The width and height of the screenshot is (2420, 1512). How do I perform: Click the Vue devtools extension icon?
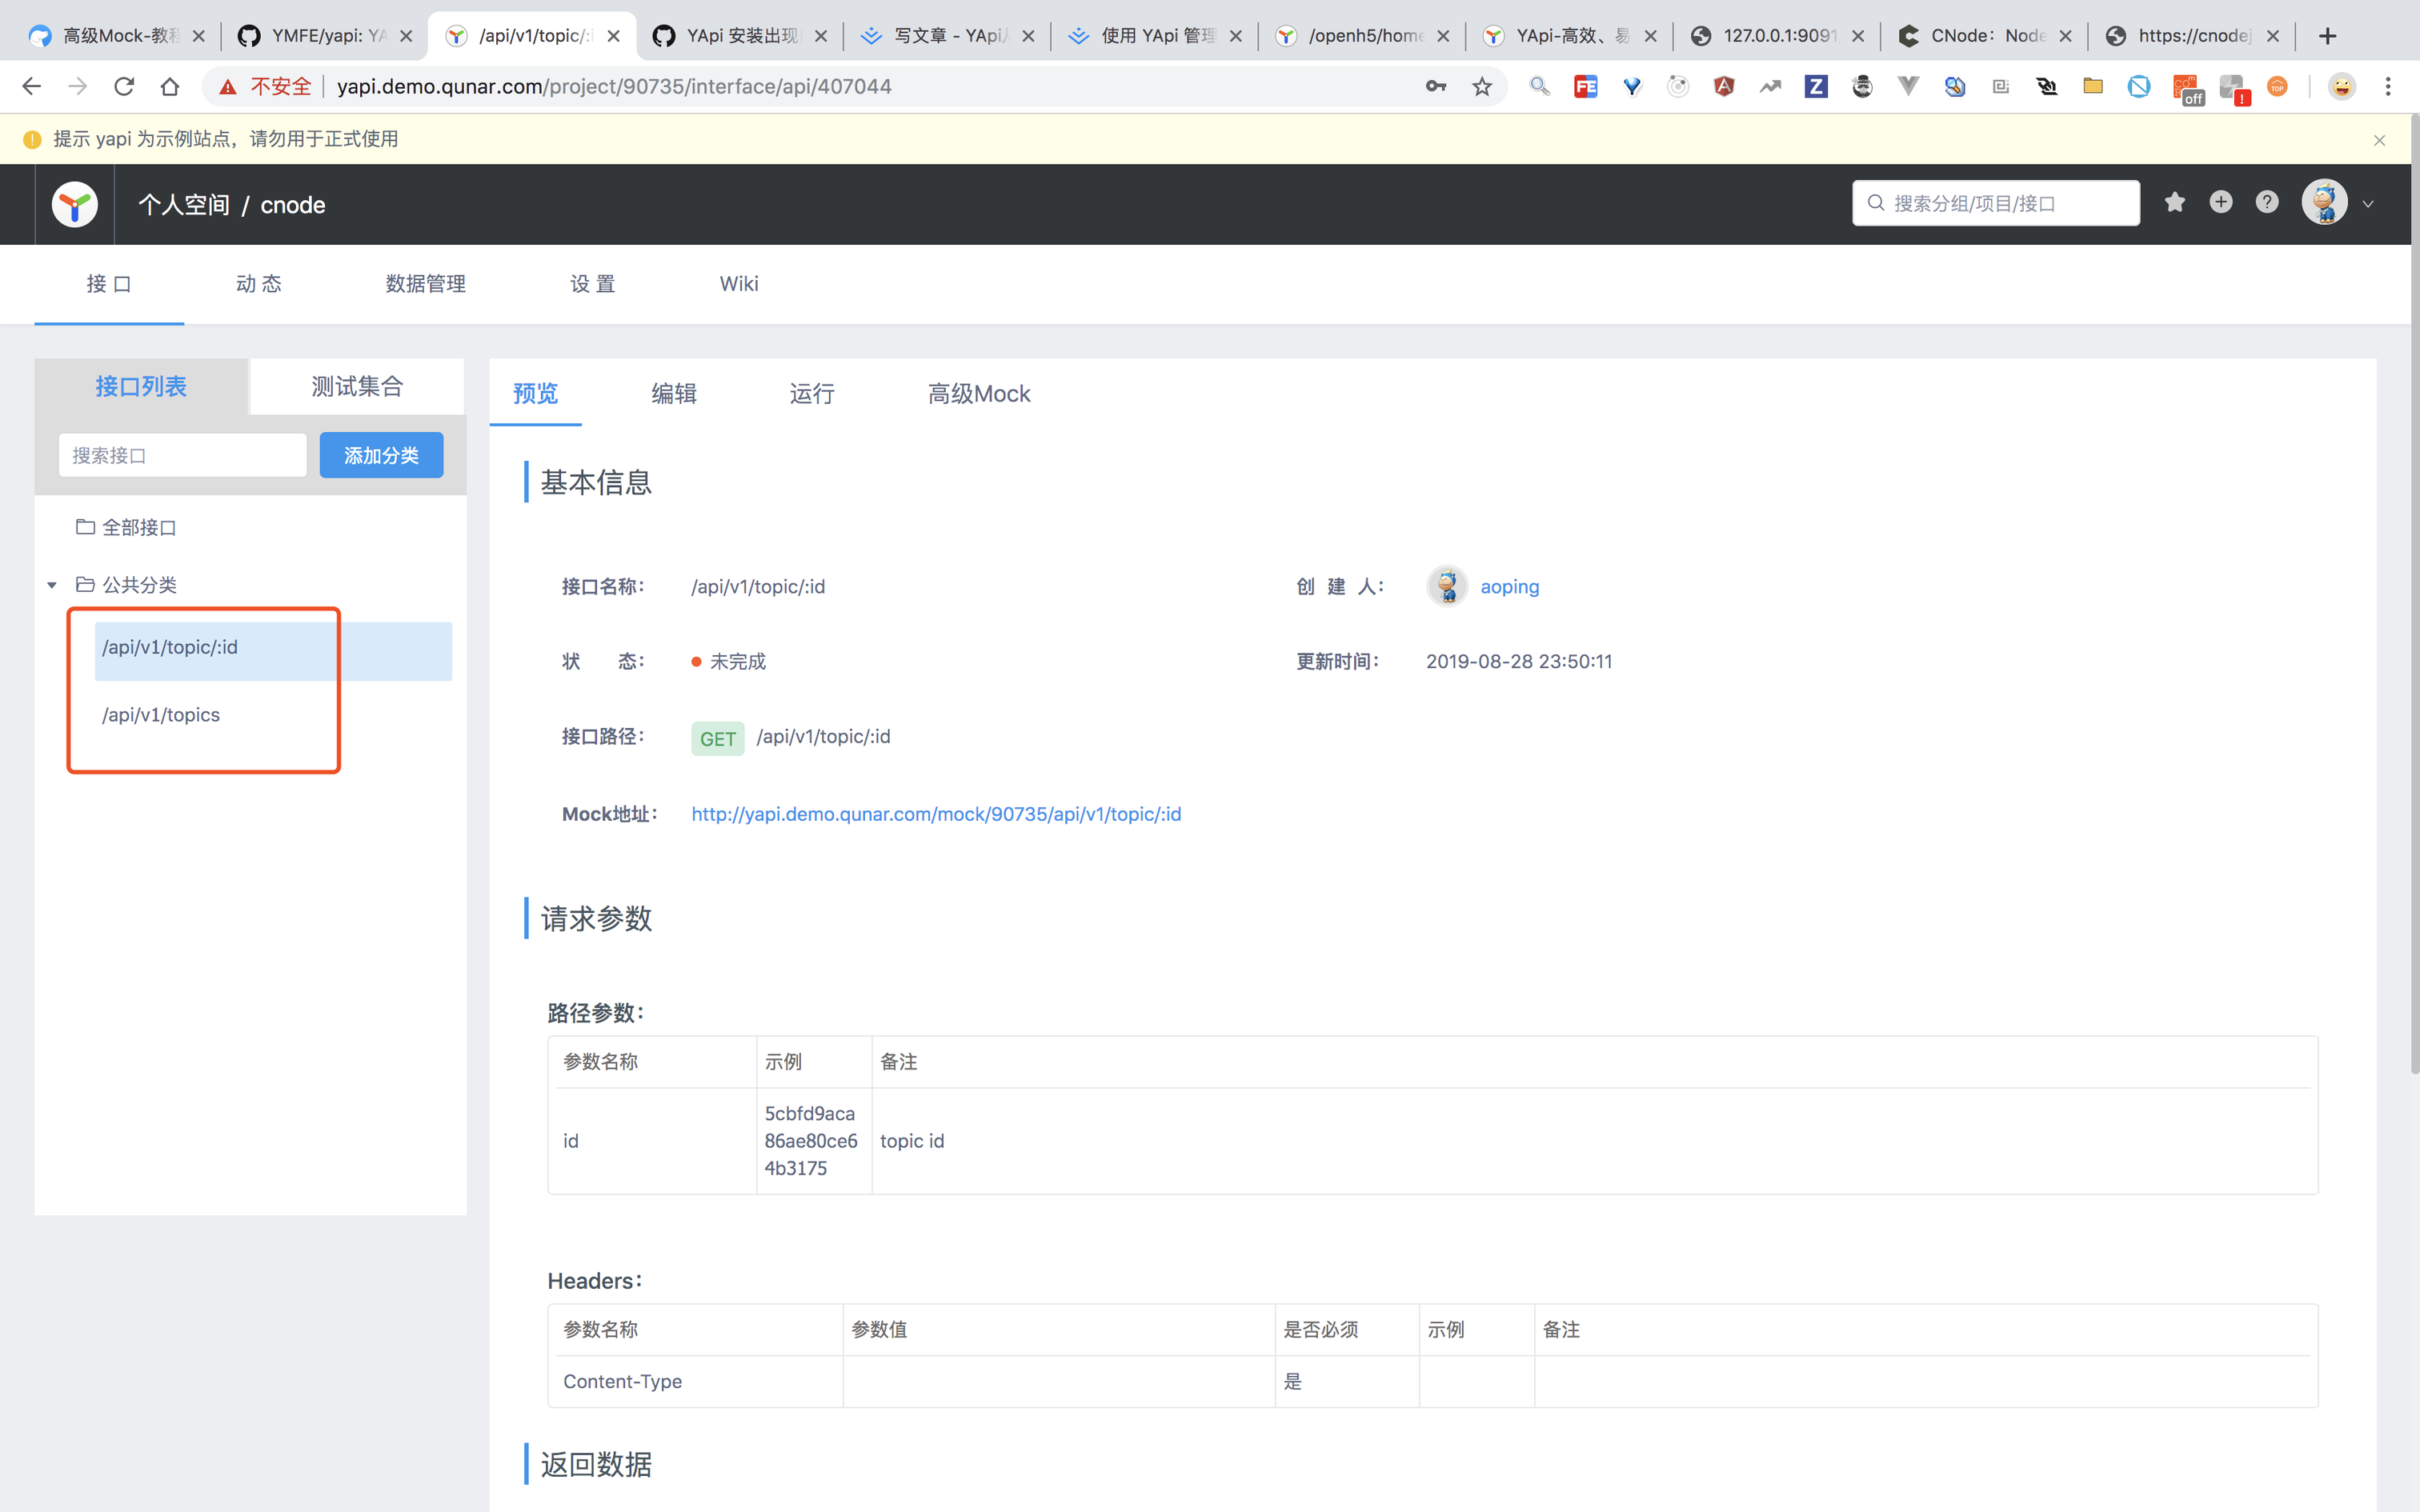click(x=1908, y=86)
